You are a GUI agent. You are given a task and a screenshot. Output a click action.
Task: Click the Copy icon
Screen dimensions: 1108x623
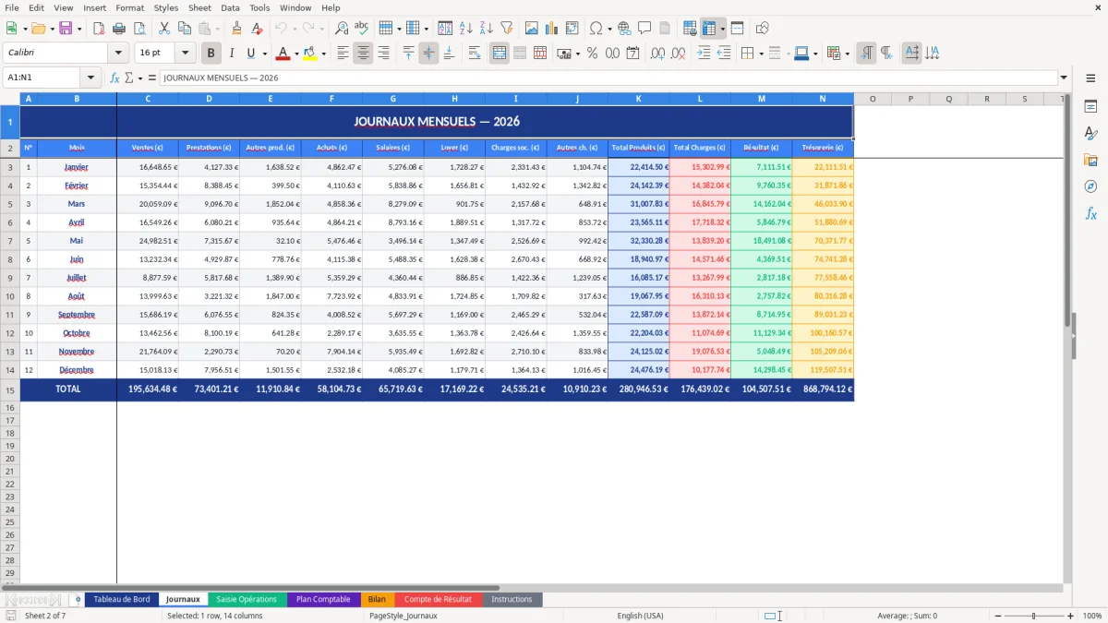185,29
